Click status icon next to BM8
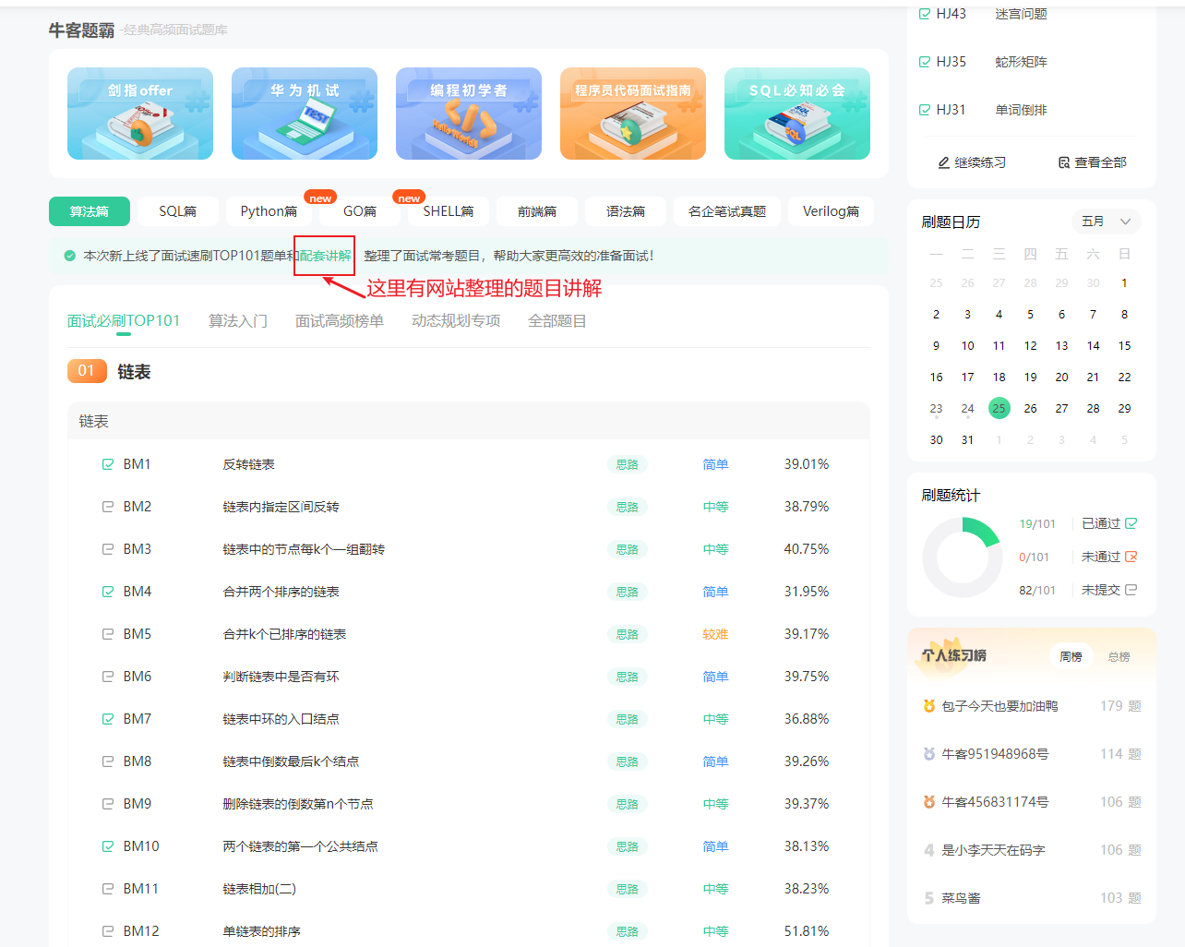Viewport: 1185px width, 947px height. tap(108, 761)
